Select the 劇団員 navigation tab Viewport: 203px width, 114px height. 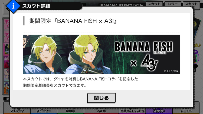pyautogui.click(x=71, y=111)
